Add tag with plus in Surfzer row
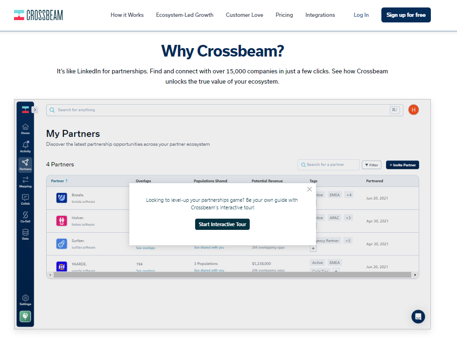The width and height of the screenshot is (457, 342). (313, 249)
